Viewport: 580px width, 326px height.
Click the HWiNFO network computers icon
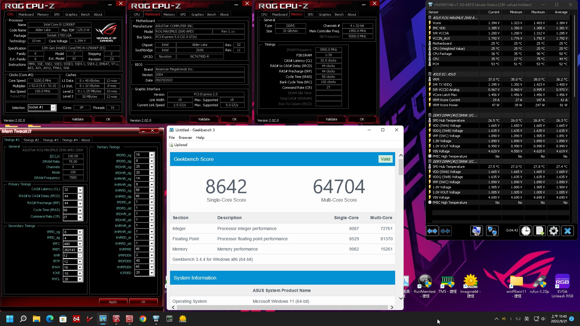point(492,231)
